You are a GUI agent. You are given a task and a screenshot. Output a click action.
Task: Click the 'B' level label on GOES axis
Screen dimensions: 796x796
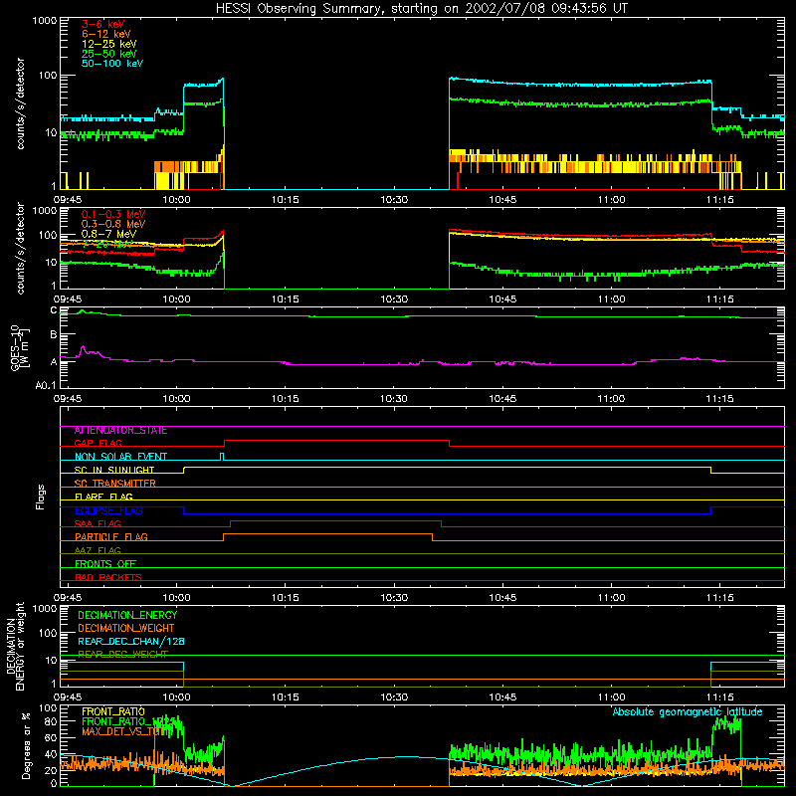(x=54, y=334)
